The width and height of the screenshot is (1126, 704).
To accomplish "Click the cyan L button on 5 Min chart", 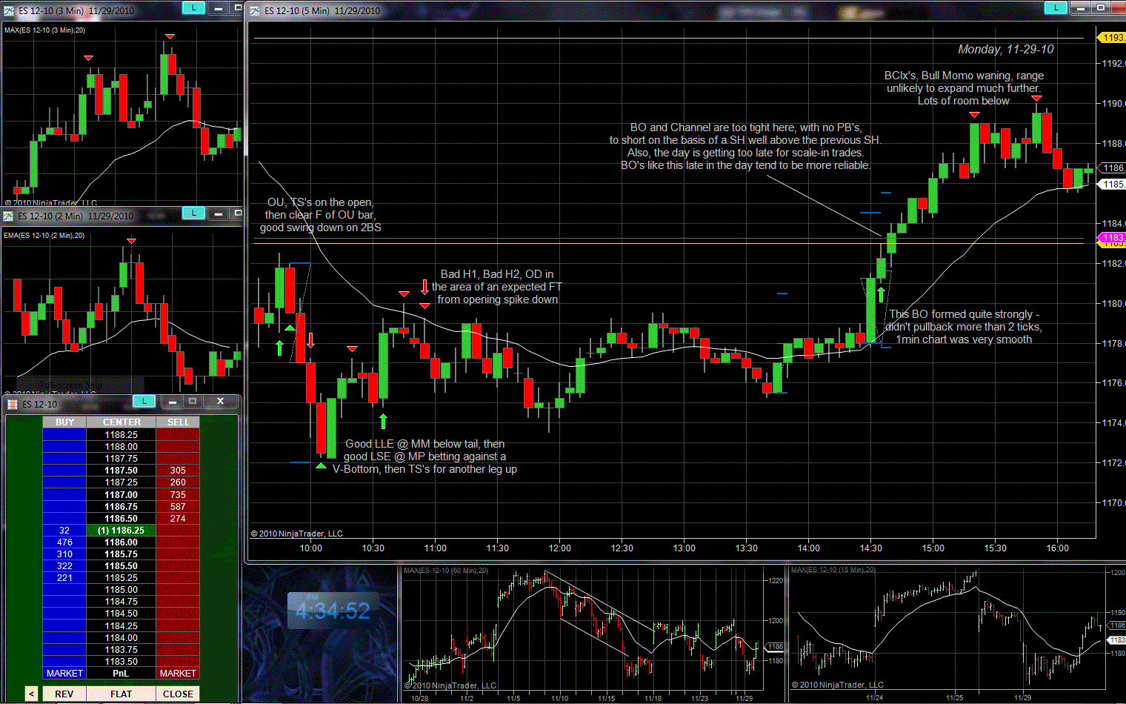I will pos(1055,7).
